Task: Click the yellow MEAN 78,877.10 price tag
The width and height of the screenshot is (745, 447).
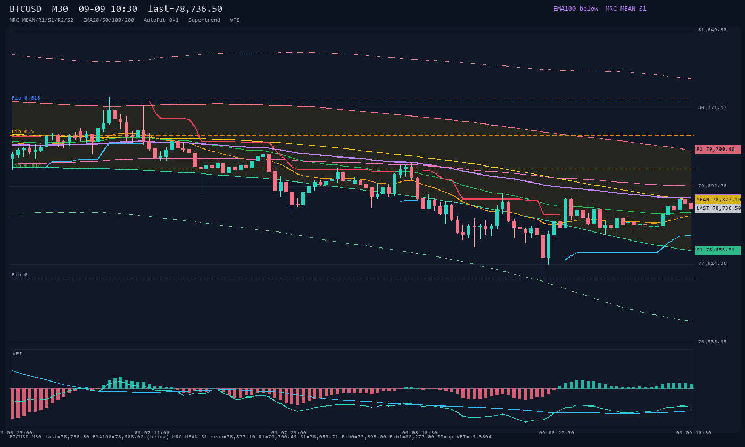Action: (x=718, y=200)
